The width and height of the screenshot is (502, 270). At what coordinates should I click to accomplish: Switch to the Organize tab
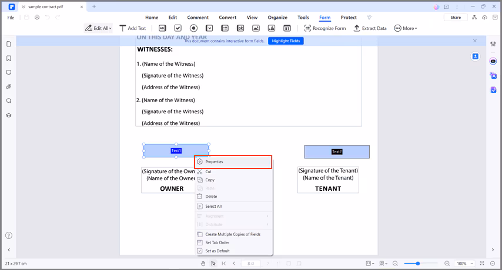coord(277,18)
